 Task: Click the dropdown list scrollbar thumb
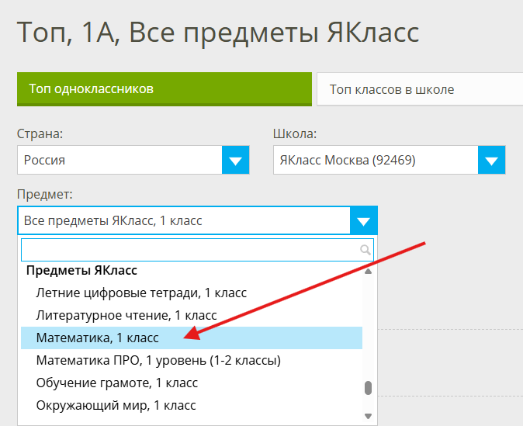coord(369,388)
